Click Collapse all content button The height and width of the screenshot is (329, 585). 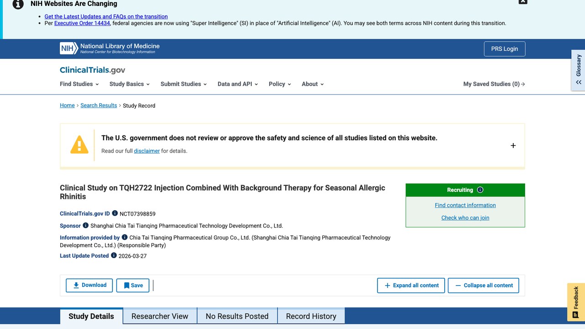[484, 285]
